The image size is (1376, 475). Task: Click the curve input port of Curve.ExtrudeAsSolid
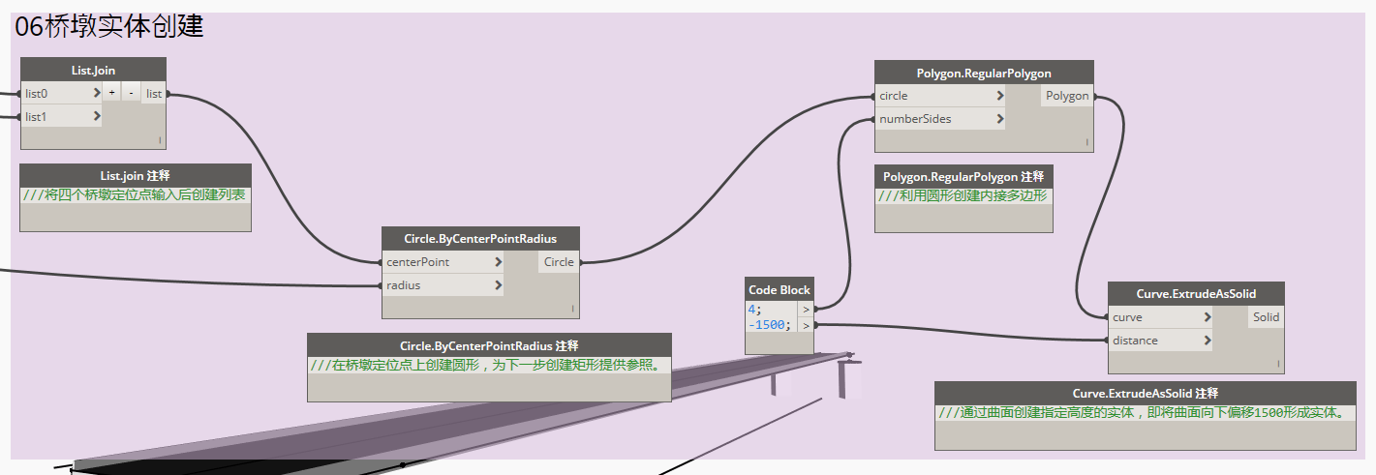(1161, 316)
